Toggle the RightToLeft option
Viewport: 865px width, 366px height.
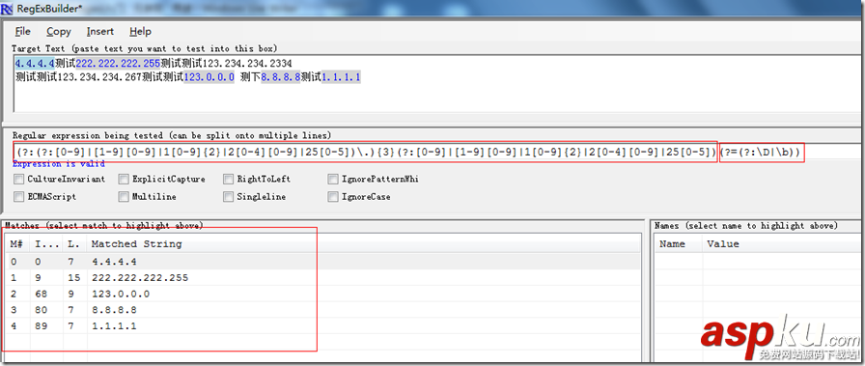pyautogui.click(x=229, y=179)
